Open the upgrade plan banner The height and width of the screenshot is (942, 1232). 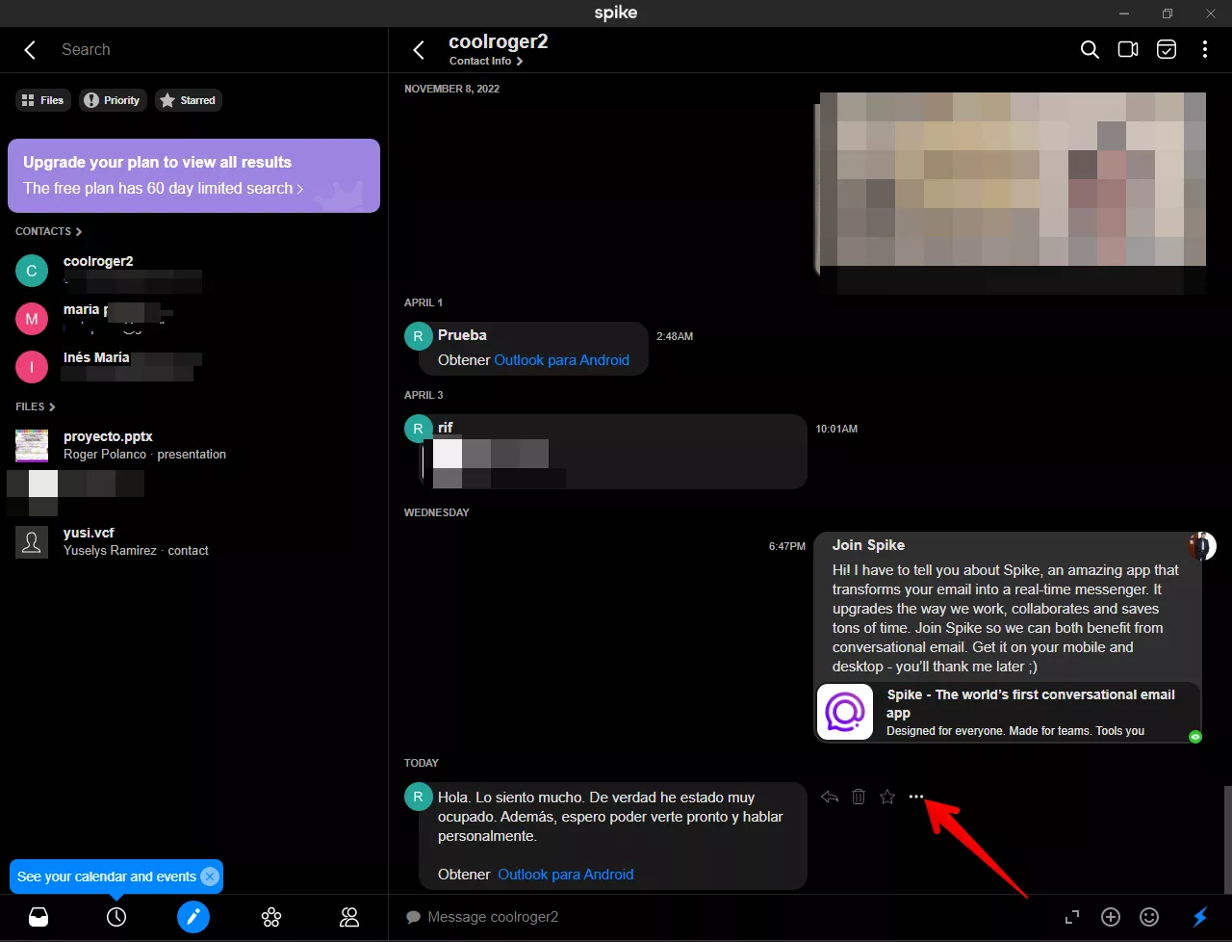(x=193, y=175)
